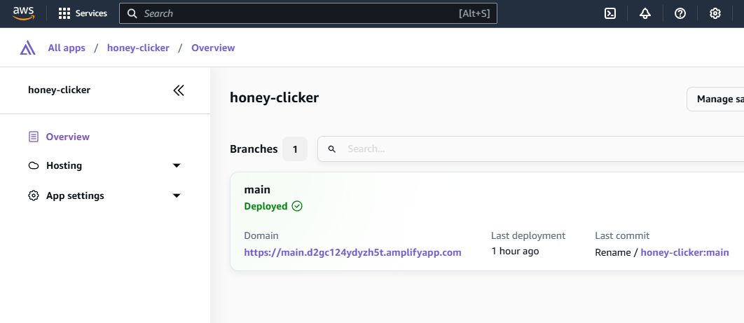Click the 1 hour ago deployment time
744x323 pixels.
pos(515,252)
